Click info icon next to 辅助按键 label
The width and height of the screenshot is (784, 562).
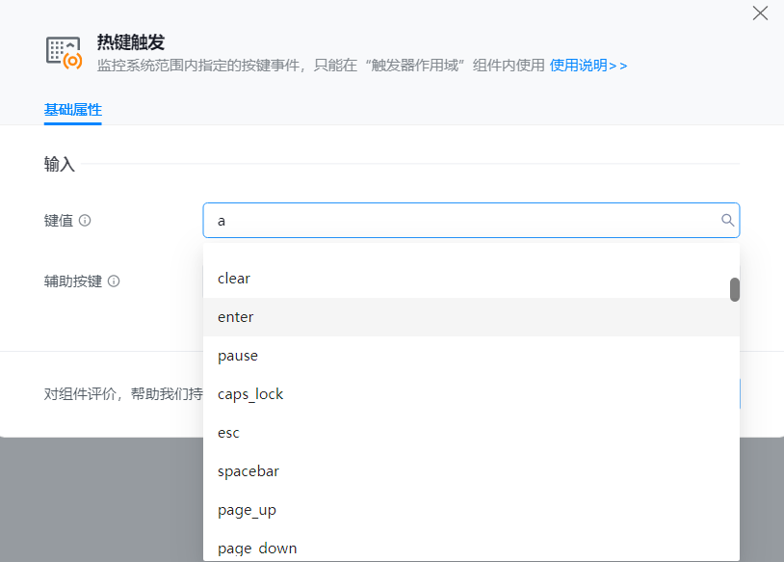click(x=114, y=281)
